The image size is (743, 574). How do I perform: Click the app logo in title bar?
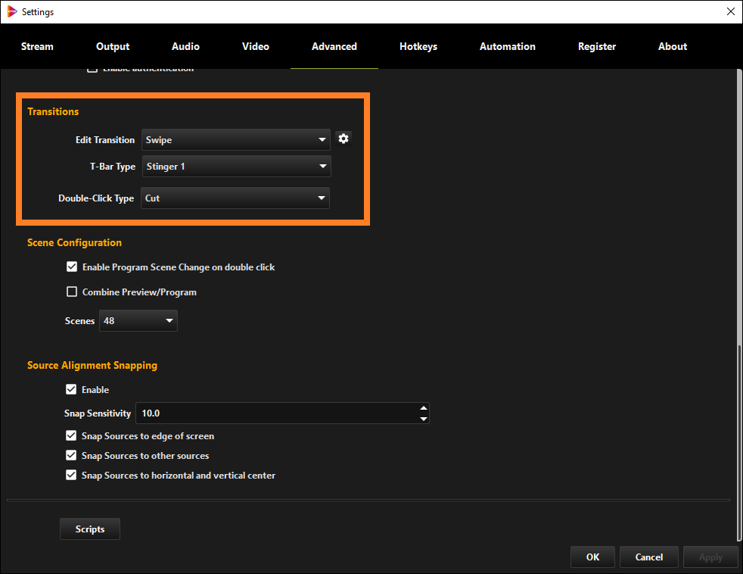pos(11,12)
